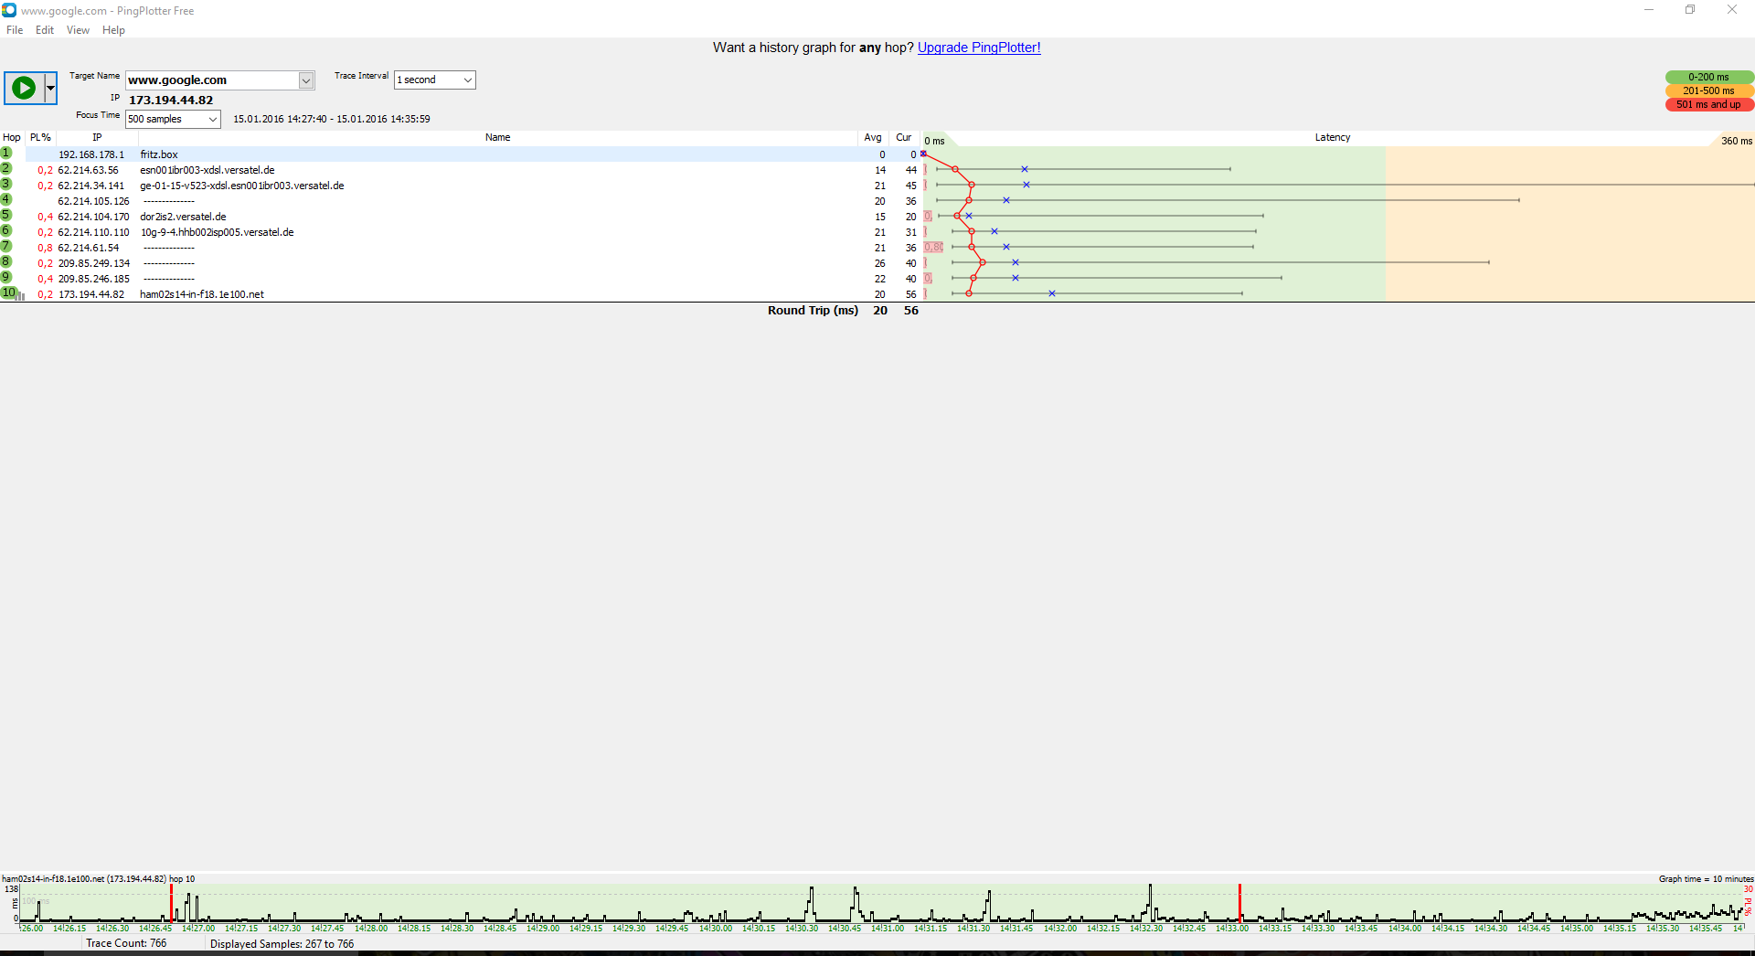Click the PingPlotter app icon in title bar
1755x956 pixels.
coord(9,10)
